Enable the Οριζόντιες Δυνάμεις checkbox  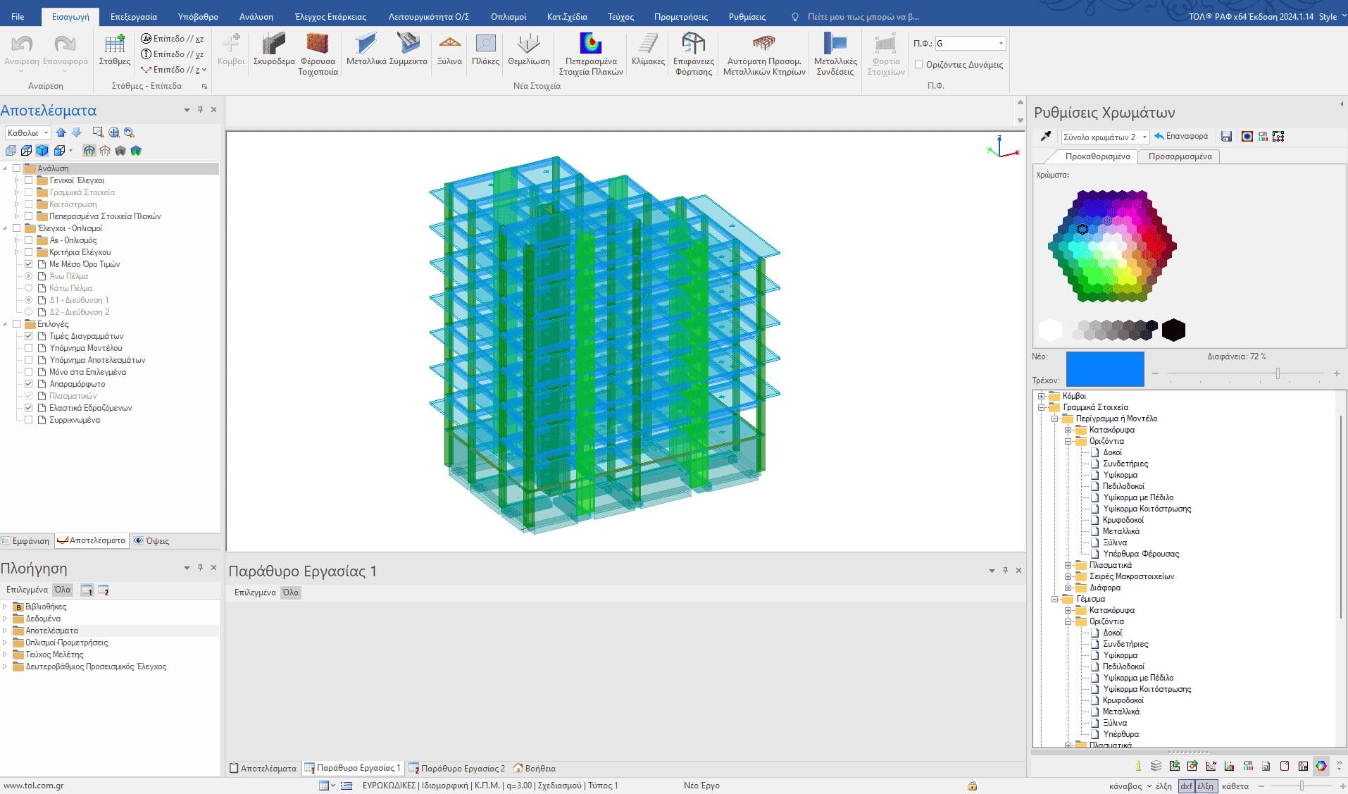click(919, 65)
